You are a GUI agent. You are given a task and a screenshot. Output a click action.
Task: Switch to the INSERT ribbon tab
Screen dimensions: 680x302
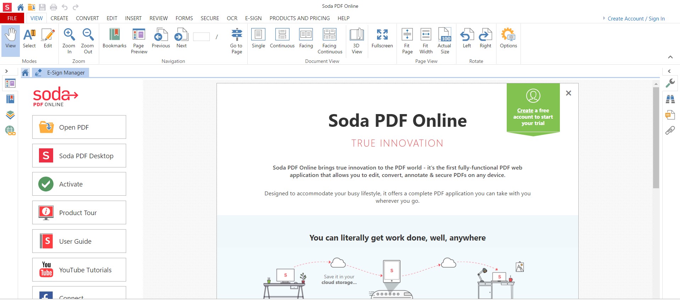click(x=133, y=18)
